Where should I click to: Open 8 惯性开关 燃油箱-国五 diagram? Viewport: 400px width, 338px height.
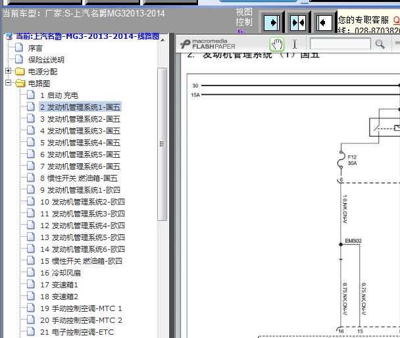pos(79,178)
